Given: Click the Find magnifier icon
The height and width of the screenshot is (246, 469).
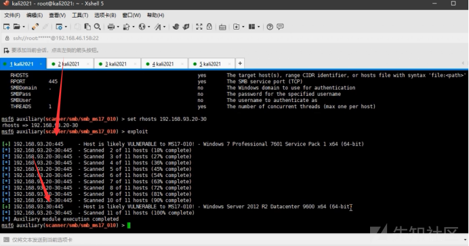Looking at the screenshot, I should 98,27.
